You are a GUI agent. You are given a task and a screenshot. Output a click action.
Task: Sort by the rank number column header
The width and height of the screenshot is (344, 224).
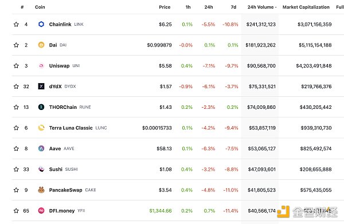[x=22, y=7]
